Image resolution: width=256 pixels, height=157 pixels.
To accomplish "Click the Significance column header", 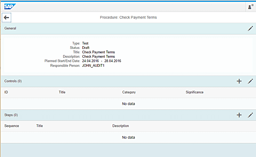I will tap(195, 92).
